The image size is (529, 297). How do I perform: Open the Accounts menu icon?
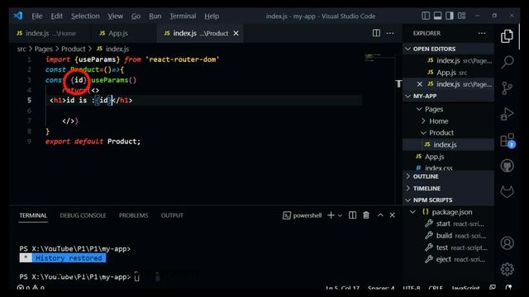pos(507,243)
